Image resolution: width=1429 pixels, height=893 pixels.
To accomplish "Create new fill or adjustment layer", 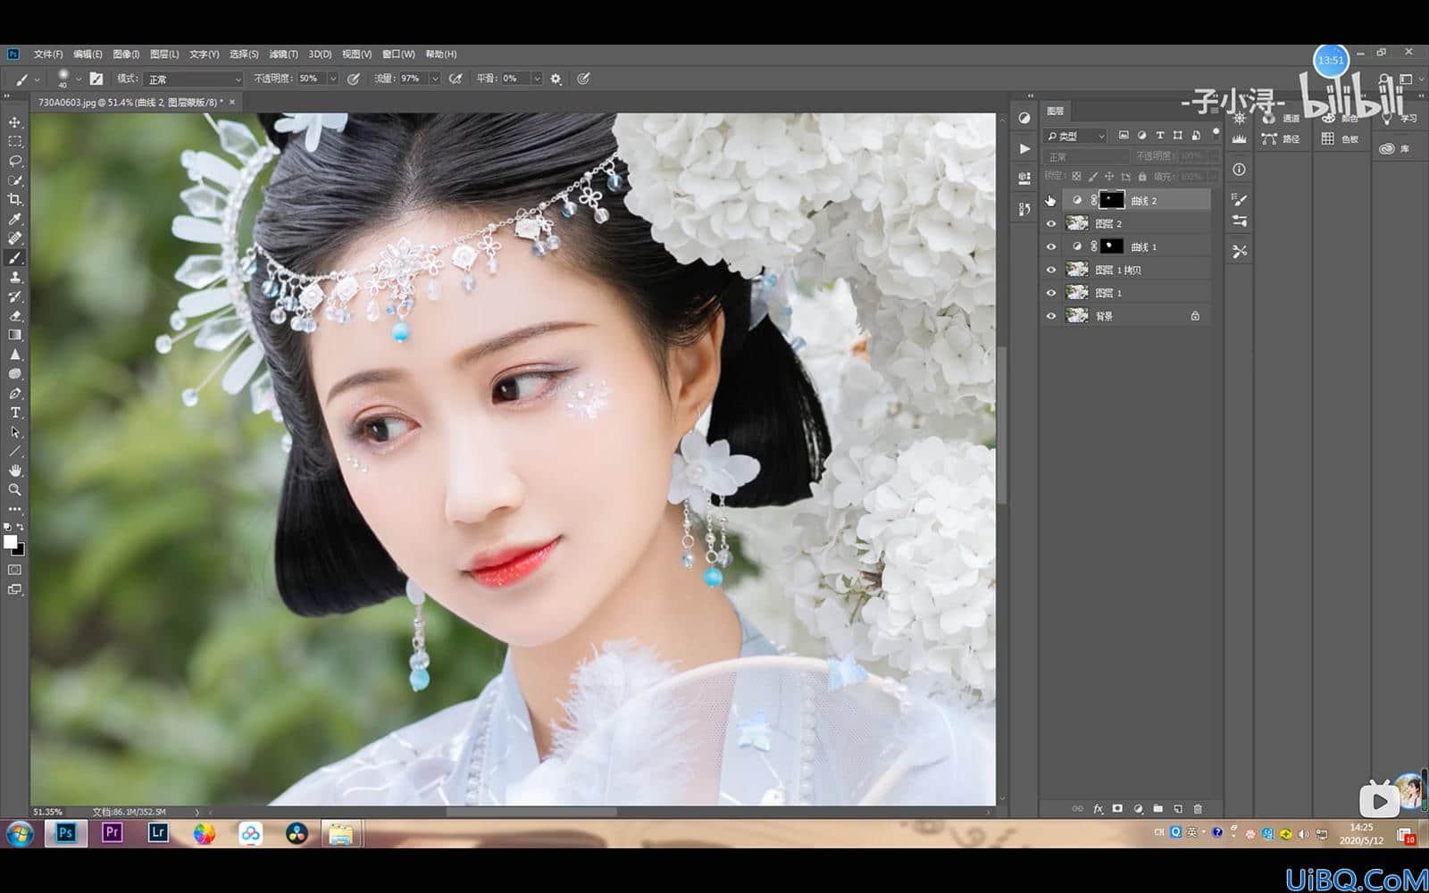I will [x=1138, y=809].
